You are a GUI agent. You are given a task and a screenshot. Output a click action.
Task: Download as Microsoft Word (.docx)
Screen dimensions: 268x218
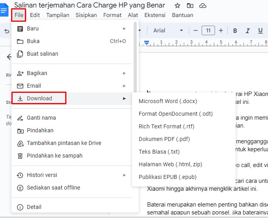[184, 101]
